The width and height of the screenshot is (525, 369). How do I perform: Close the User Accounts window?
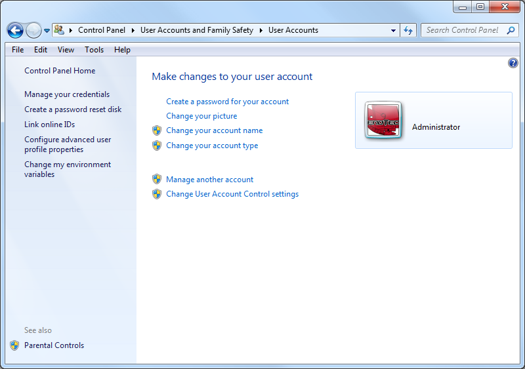click(x=505, y=7)
